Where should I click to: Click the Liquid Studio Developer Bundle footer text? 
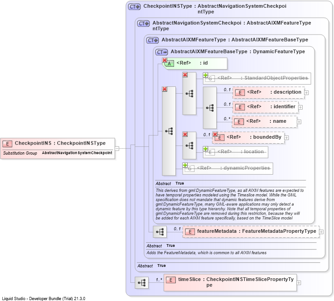(44, 299)
